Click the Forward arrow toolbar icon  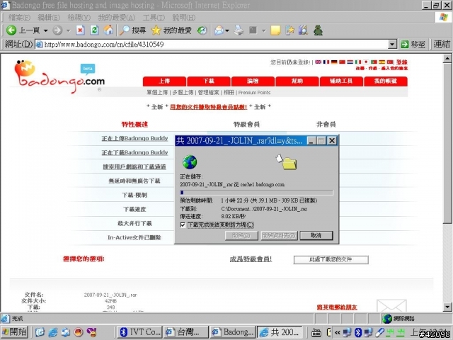[x=57, y=30]
